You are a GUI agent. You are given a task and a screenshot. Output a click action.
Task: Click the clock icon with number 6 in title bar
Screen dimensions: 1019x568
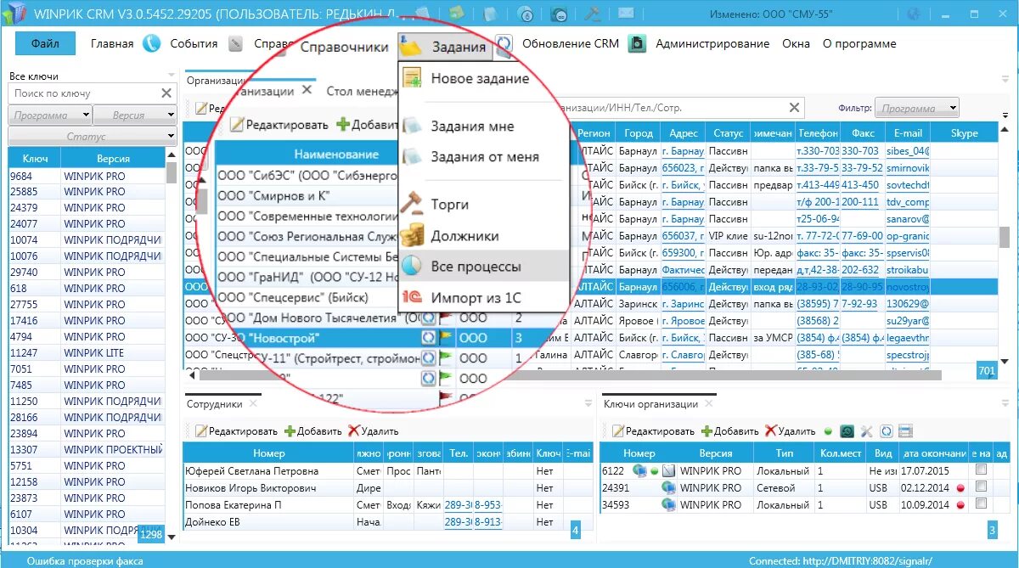tap(526, 14)
